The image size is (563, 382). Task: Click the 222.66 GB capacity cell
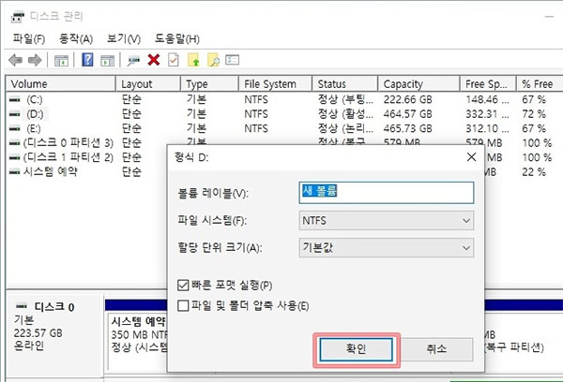click(x=407, y=99)
